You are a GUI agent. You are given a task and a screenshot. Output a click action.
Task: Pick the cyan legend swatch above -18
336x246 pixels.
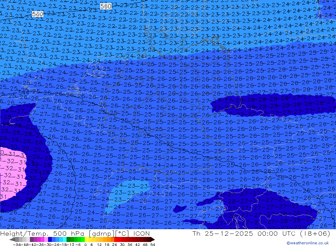[x=65, y=239]
